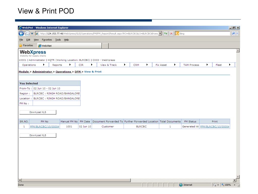This screenshot has height=194, width=258.
Task: Click the Generated At status cell
Action: coord(190,127)
